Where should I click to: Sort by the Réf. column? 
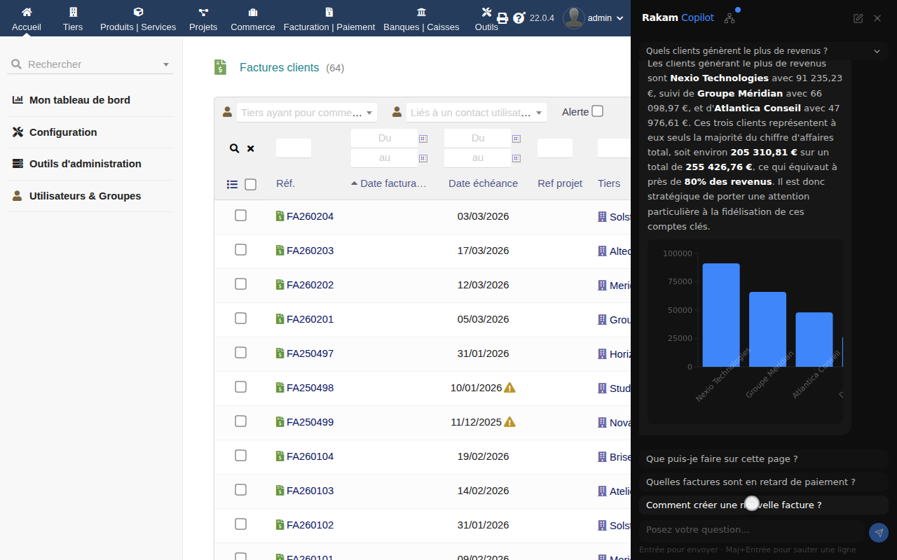pyautogui.click(x=286, y=183)
